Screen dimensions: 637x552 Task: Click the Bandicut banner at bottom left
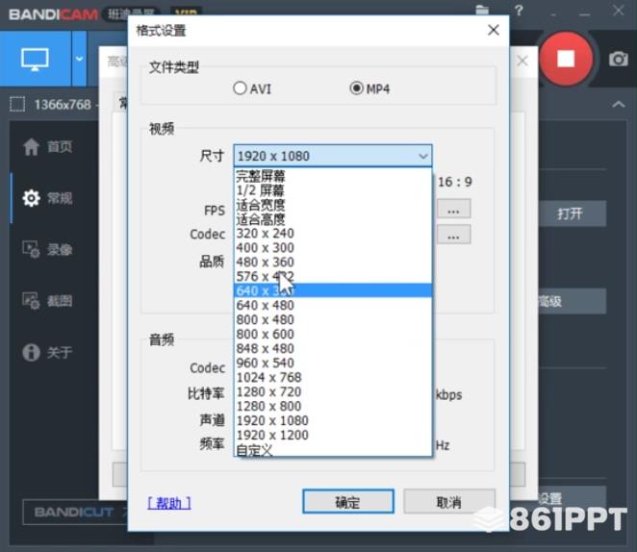point(76,512)
